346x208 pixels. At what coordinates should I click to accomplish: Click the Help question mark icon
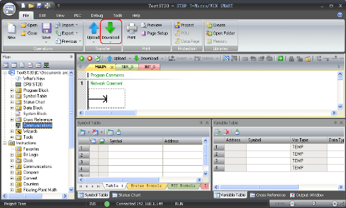[340, 15]
